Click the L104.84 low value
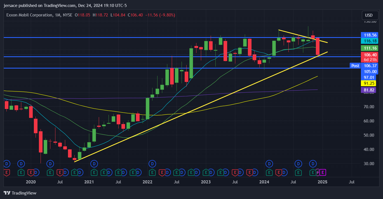Screen dimensions: 383x199 [x=118, y=15]
